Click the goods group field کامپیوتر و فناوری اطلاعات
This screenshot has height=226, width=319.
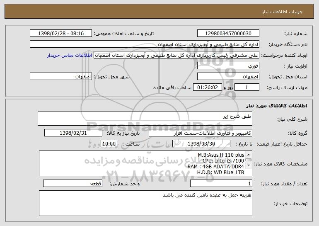[x=201, y=133]
